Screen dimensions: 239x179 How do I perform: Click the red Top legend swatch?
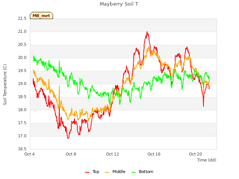[87, 172]
